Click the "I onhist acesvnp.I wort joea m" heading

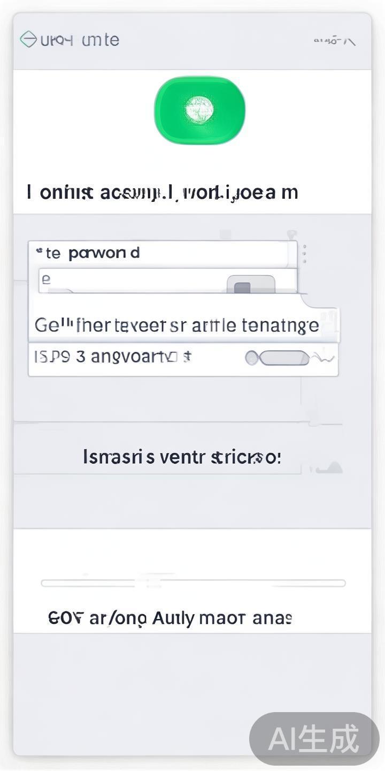tap(162, 192)
